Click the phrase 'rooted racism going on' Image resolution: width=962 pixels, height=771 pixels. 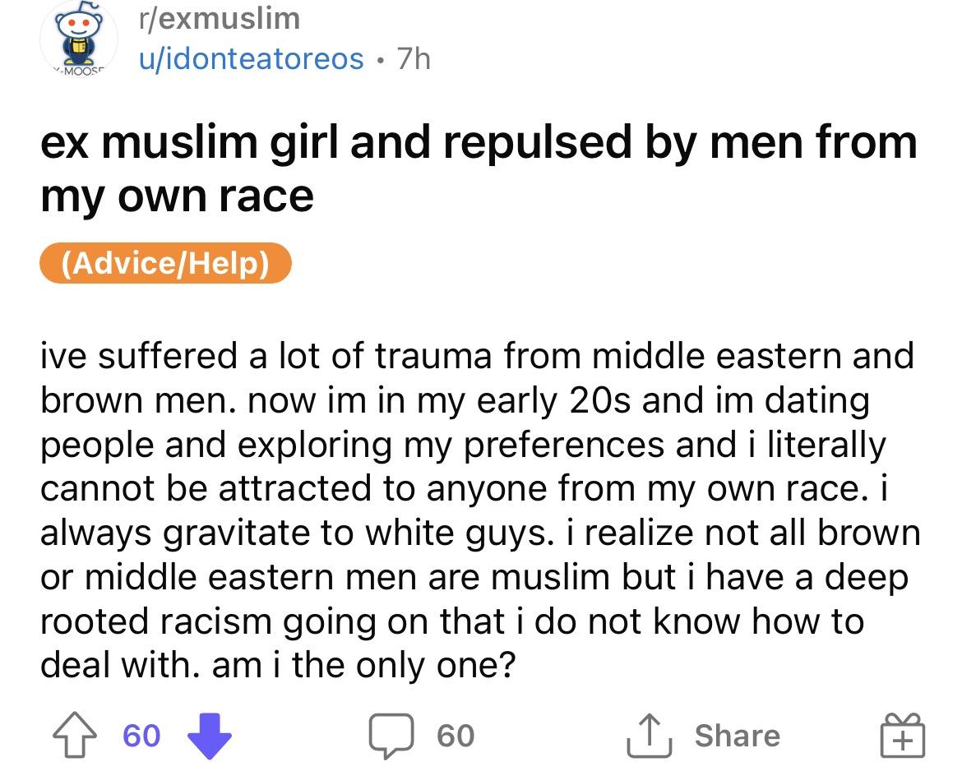[236, 621]
